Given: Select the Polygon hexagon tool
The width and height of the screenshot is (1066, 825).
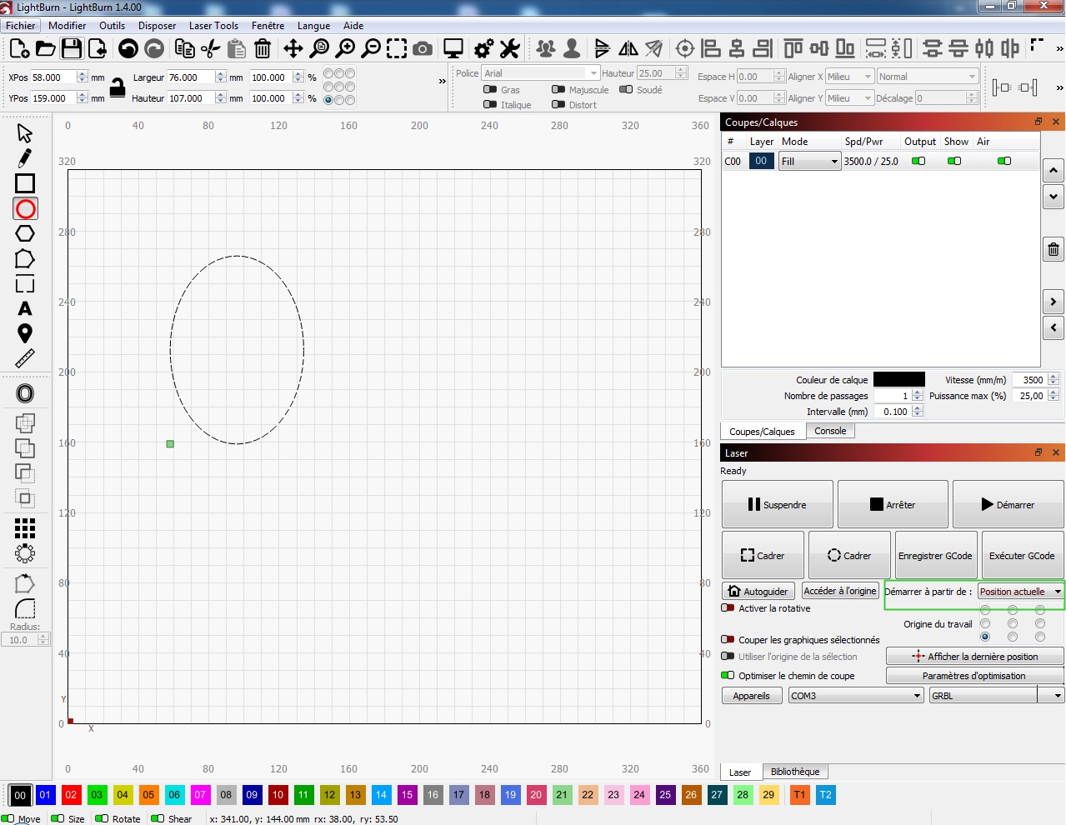Looking at the screenshot, I should pyautogui.click(x=25, y=233).
